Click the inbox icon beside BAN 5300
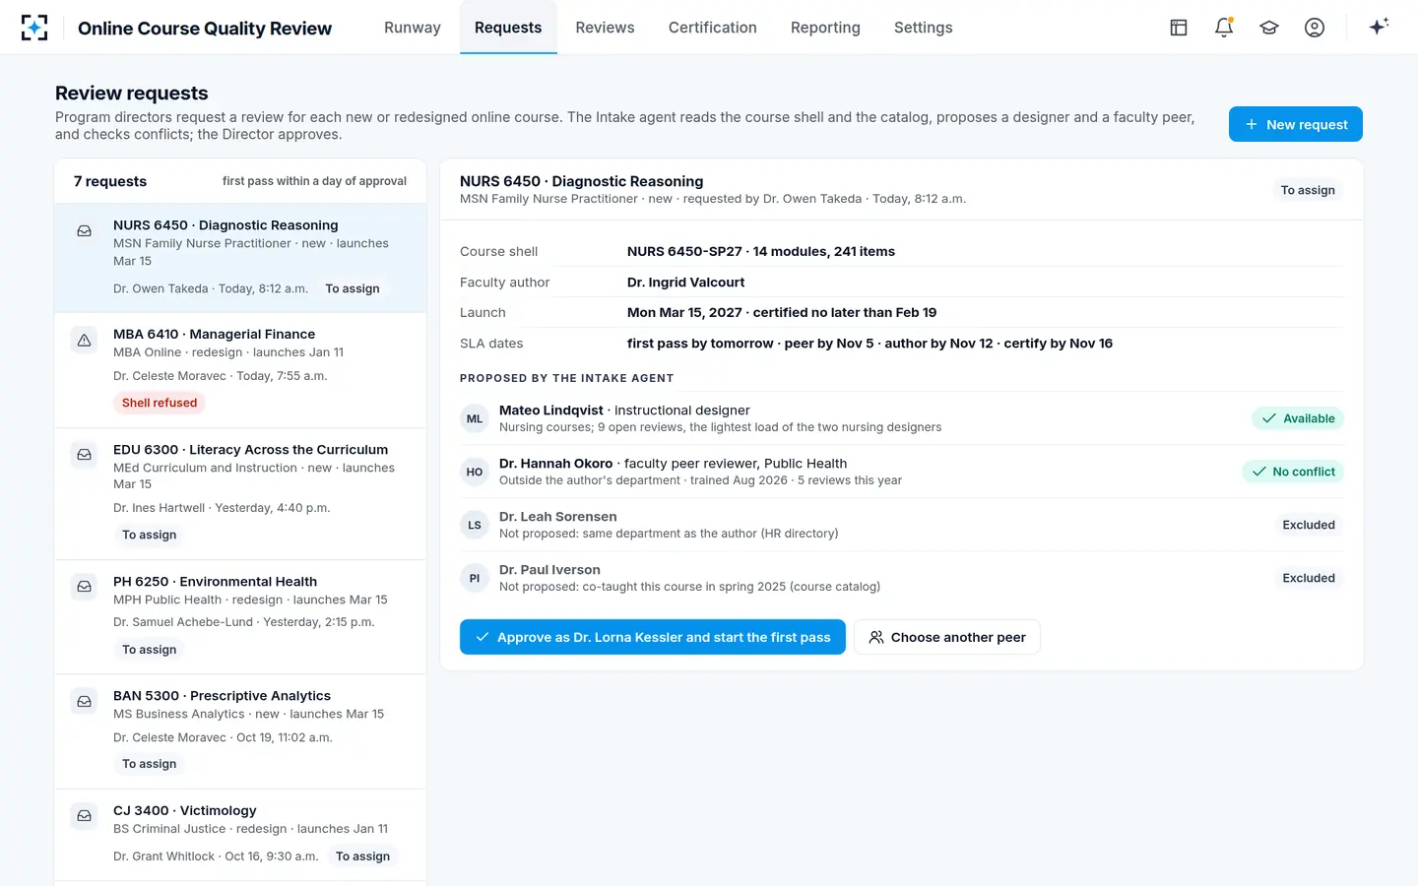The image size is (1418, 886). pyautogui.click(x=85, y=701)
